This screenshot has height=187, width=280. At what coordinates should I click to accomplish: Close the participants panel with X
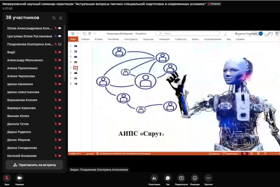(x=60, y=18)
